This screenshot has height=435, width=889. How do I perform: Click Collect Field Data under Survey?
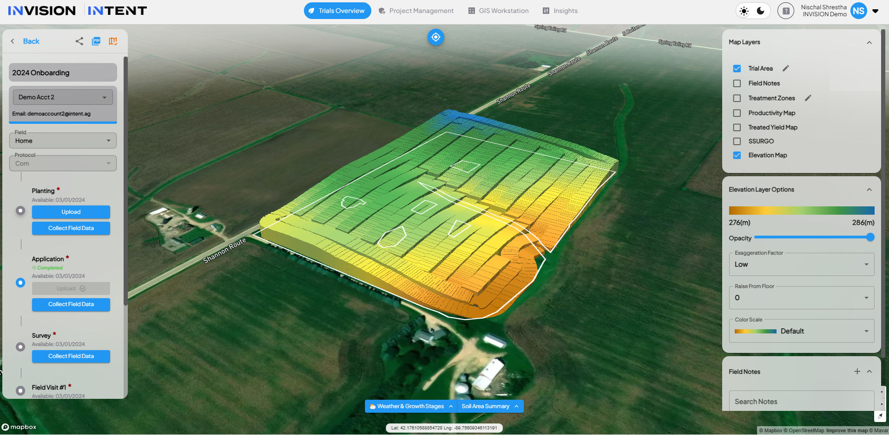click(x=71, y=356)
